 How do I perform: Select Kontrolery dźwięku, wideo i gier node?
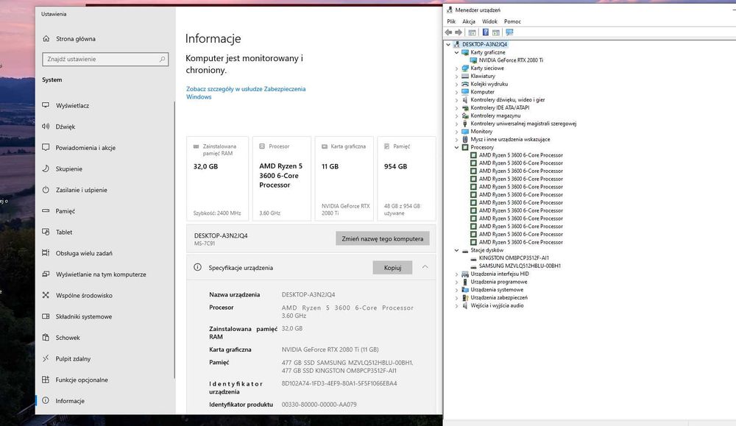coord(508,100)
